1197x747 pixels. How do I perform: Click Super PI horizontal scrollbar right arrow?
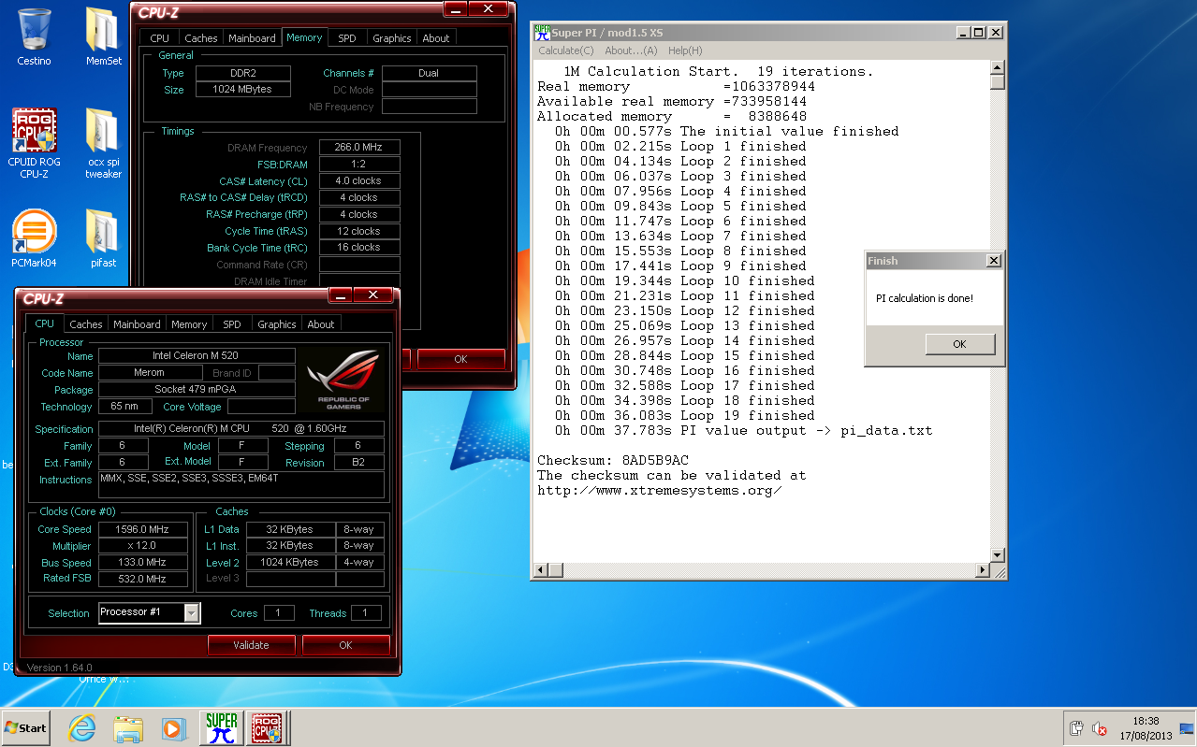[x=983, y=570]
